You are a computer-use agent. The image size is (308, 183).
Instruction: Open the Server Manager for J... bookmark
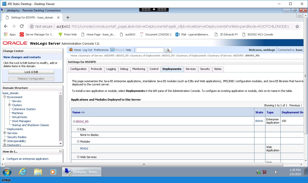(37, 34)
